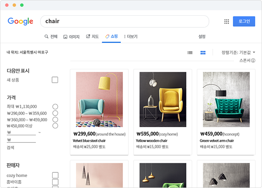Click the 검색 price search link
The height and width of the screenshot is (188, 262).
pos(10,147)
